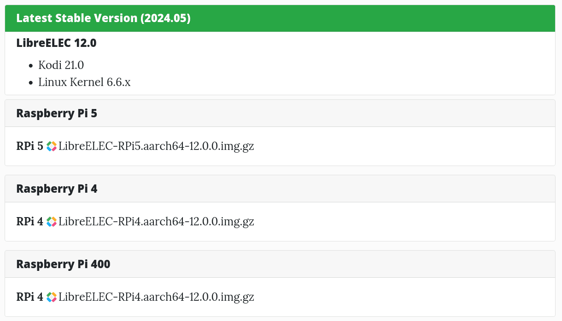
Task: Click empty green banner area right of title
Action: [369, 18]
